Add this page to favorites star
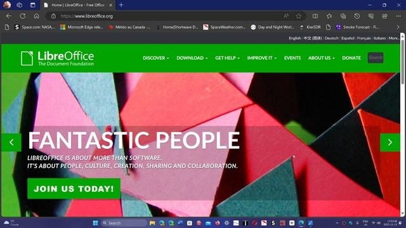Image resolution: width=406 pixels, height=228 pixels. tap(299, 16)
